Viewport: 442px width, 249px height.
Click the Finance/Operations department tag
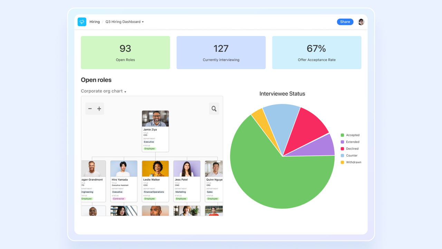coord(154,192)
